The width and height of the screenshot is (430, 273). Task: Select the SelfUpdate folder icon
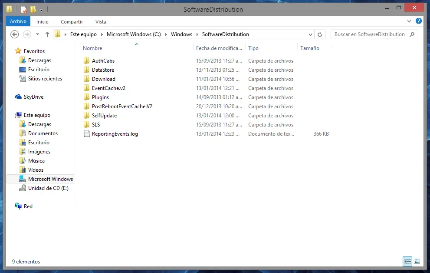[x=87, y=115]
